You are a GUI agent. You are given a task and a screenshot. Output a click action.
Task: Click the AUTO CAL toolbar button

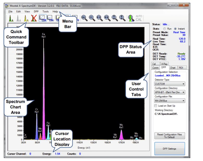tap(139, 18)
